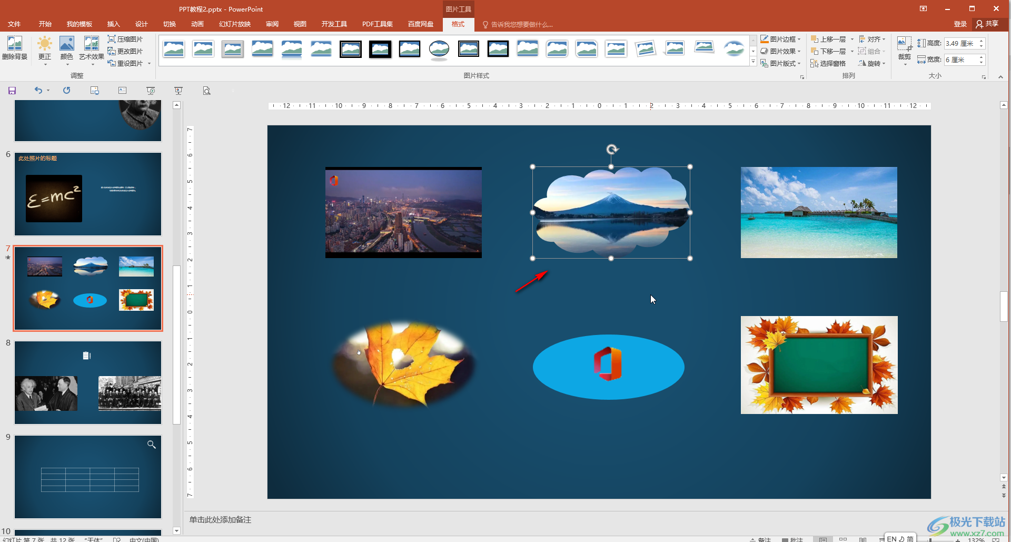The image size is (1011, 542).
Task: Select slide 8 thumbnail with black-white photos
Action: (88, 382)
